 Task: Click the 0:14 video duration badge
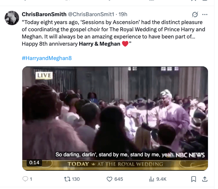pos(34,162)
